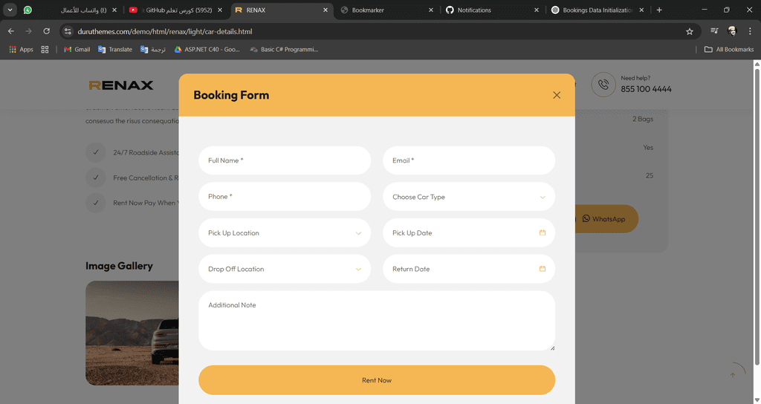Click the Image Gallery heading text
761x404 pixels.
click(119, 266)
